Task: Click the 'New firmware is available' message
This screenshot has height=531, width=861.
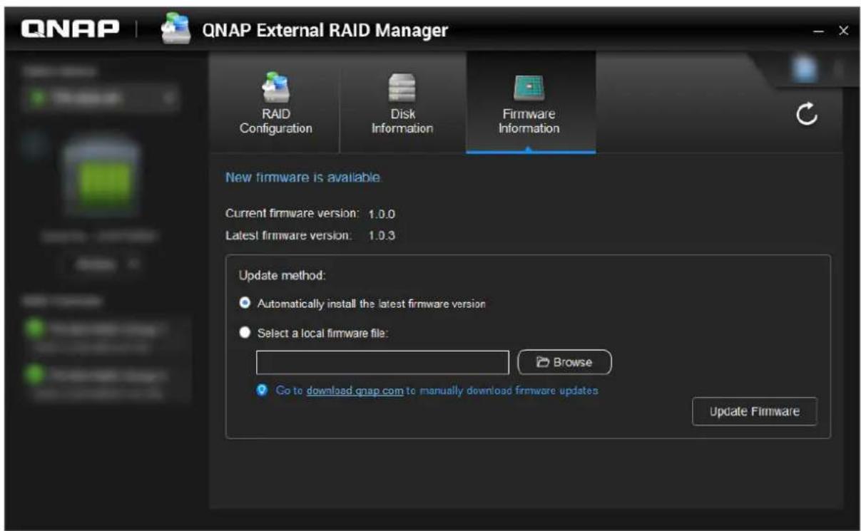Action: click(x=305, y=176)
